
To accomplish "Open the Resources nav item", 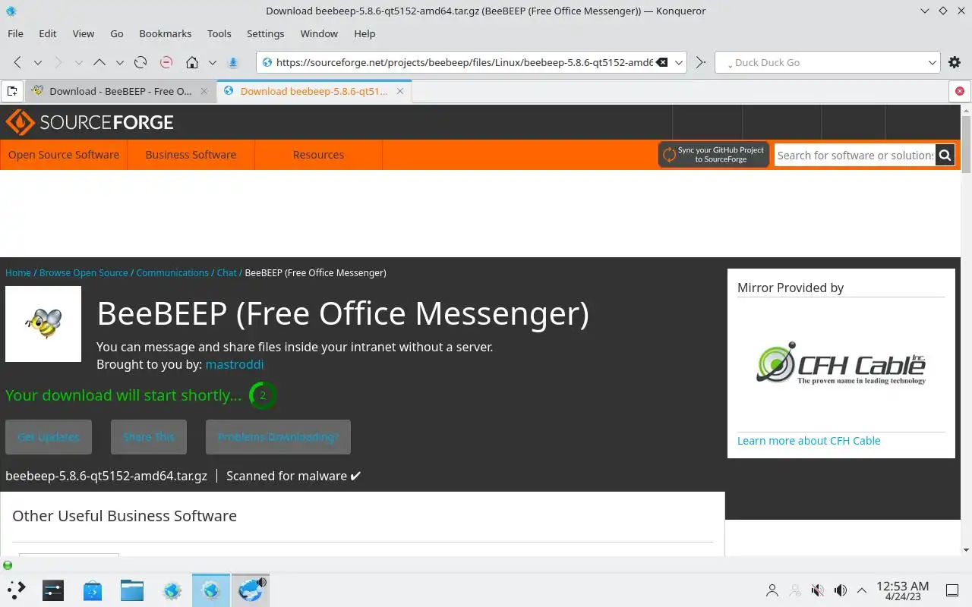I will [318, 155].
